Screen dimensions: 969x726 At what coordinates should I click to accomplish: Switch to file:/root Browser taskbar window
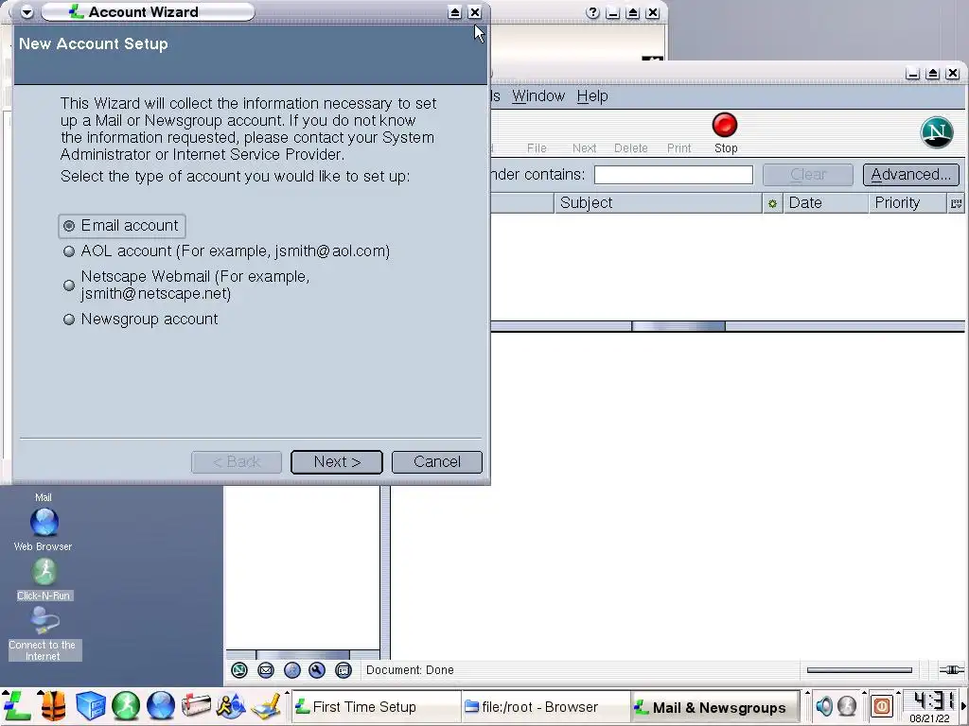pyautogui.click(x=544, y=707)
